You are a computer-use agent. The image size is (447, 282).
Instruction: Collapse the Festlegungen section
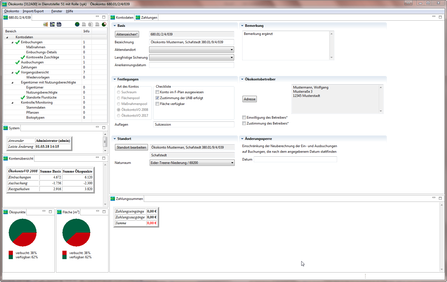click(x=115, y=79)
